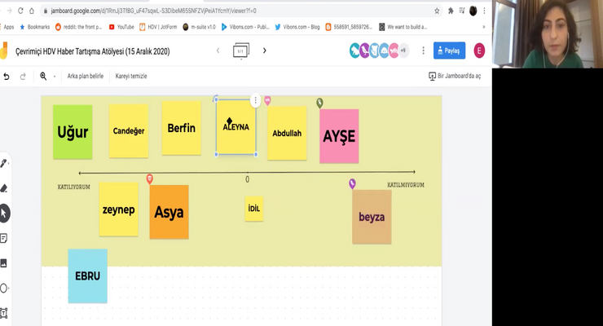
Task: Select the pink AYŞE sticky note
Action: (x=339, y=136)
